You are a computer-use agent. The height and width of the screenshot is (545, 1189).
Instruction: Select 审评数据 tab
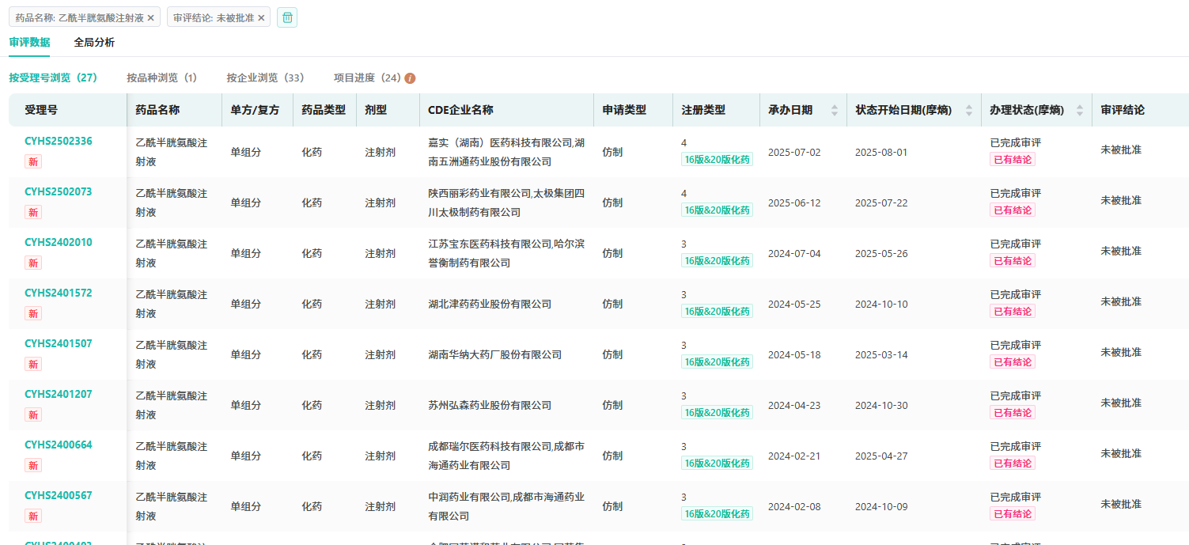(x=29, y=43)
